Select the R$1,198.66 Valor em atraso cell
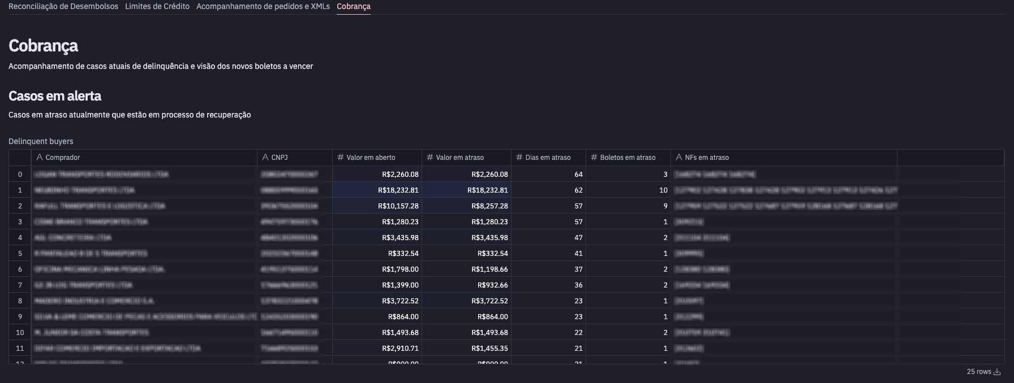 click(466, 269)
